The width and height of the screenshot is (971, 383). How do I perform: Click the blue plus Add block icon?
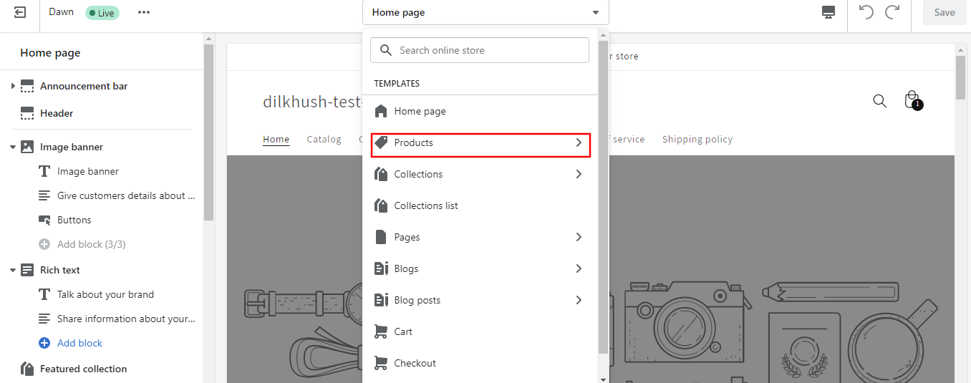point(44,343)
